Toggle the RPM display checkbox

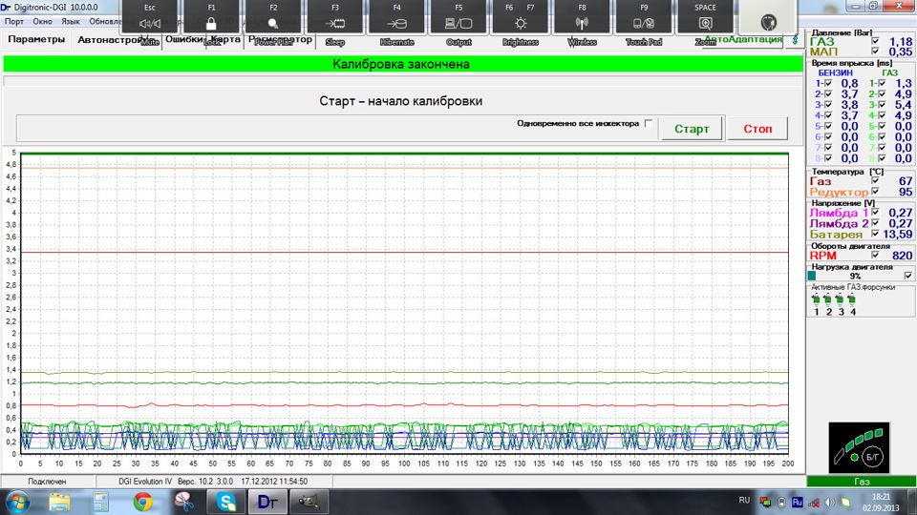coord(875,255)
